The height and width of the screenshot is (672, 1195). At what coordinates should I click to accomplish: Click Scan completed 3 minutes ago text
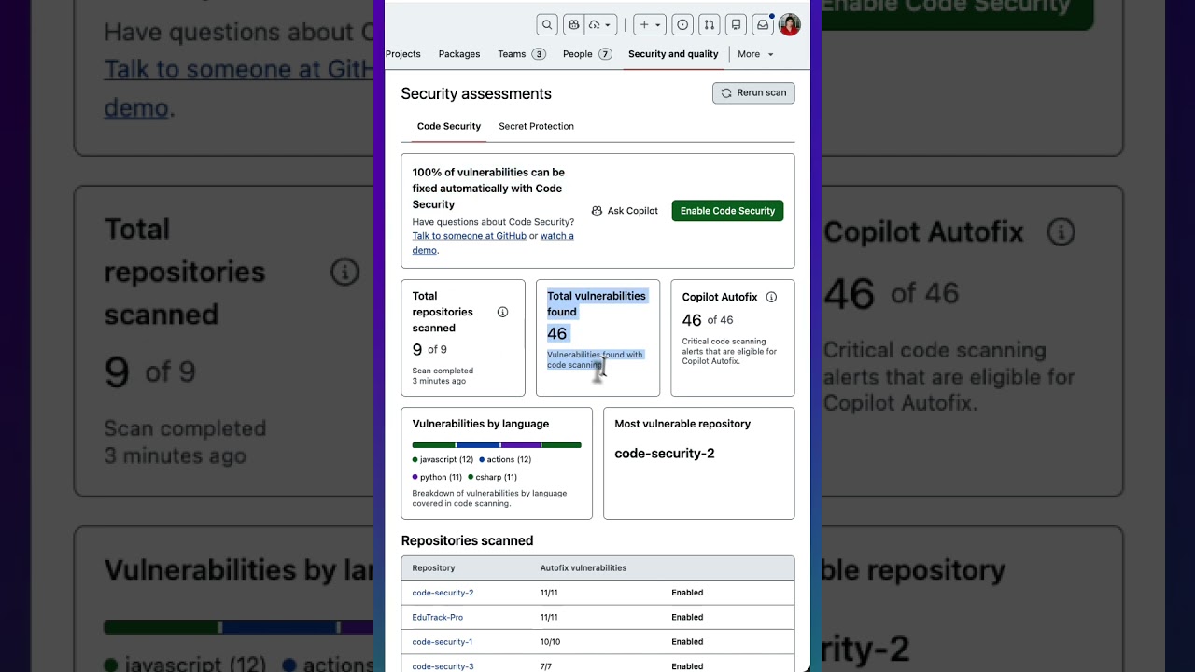(443, 376)
